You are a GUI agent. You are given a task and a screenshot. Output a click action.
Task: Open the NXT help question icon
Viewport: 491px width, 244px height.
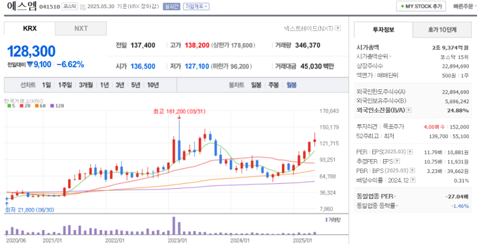click(x=337, y=29)
